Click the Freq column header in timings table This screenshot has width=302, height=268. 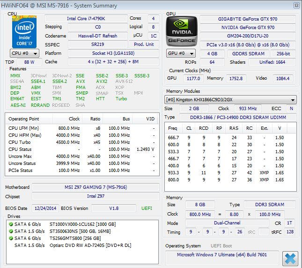[x=173, y=128]
